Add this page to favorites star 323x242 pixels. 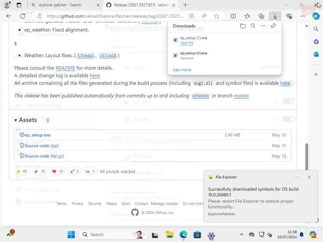pyautogui.click(x=216, y=16)
